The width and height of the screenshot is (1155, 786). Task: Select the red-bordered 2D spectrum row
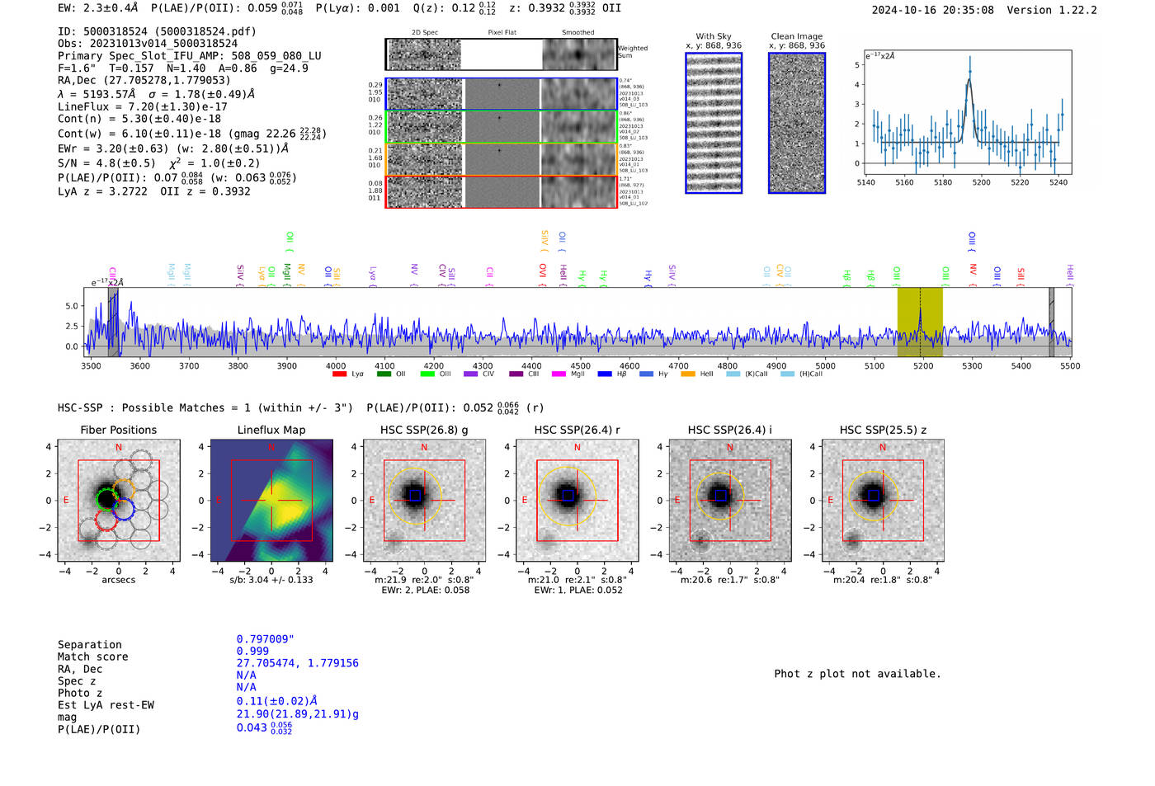[x=501, y=191]
